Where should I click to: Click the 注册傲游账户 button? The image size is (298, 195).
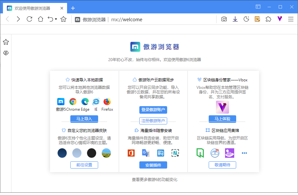pyautogui.click(x=153, y=121)
